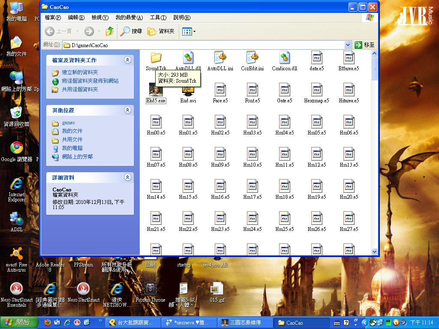Viewport: 439px width, 329px height.
Task: Select the End.avi video file
Action: coord(188,91)
